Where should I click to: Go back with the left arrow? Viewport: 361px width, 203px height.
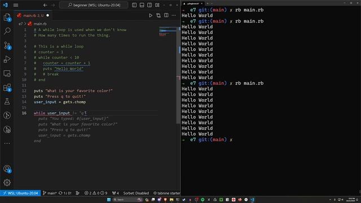click(x=45, y=5)
